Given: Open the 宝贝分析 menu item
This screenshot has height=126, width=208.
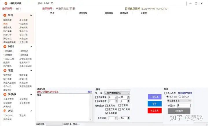Looking at the screenshot, I should (x=23, y=35).
